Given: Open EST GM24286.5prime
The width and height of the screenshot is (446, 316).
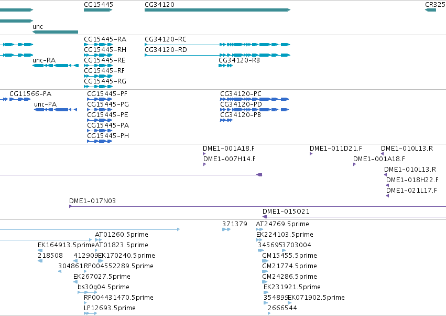Looking at the screenshot, I should (289, 277).
